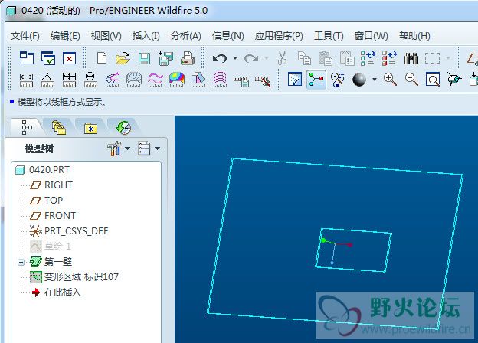The width and height of the screenshot is (478, 343).
Task: Click the Refit to screen icon
Action: click(433, 80)
